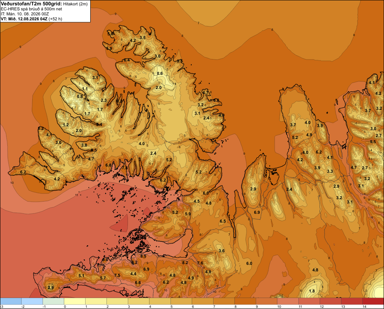Click the 'IT: Mán. 10. 08. 2026 00Z' line
Image resolution: width=384 pixels, height=309 pixels.
pos(25,14)
